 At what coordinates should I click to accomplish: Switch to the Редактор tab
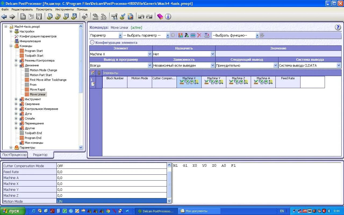pyautogui.click(x=40, y=155)
